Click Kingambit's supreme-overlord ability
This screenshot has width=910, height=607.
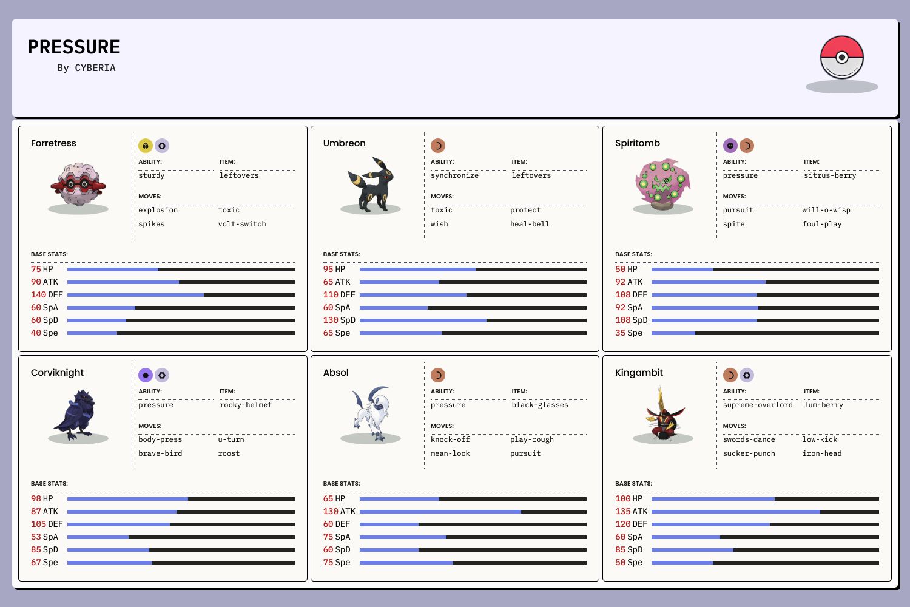[758, 405]
